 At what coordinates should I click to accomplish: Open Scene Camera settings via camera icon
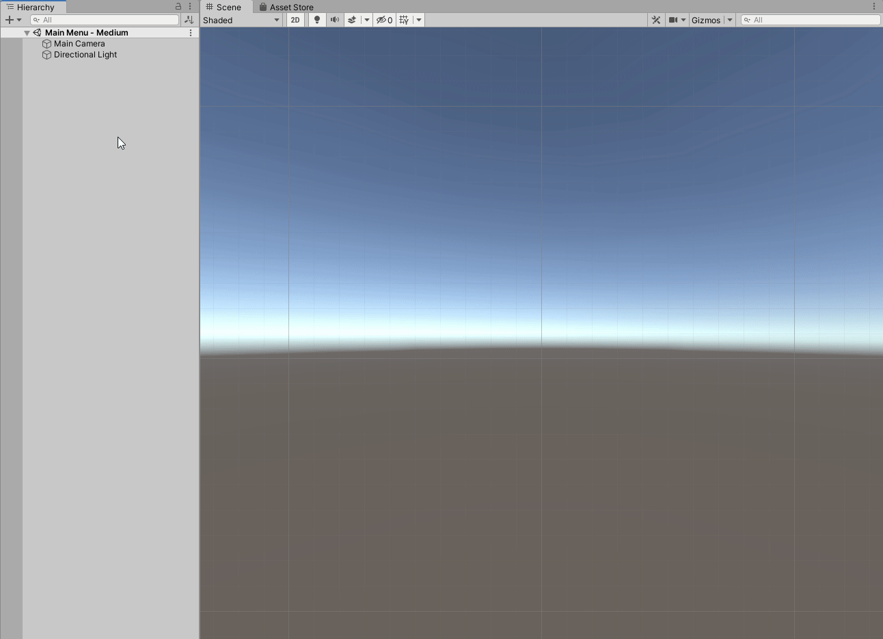tap(673, 20)
